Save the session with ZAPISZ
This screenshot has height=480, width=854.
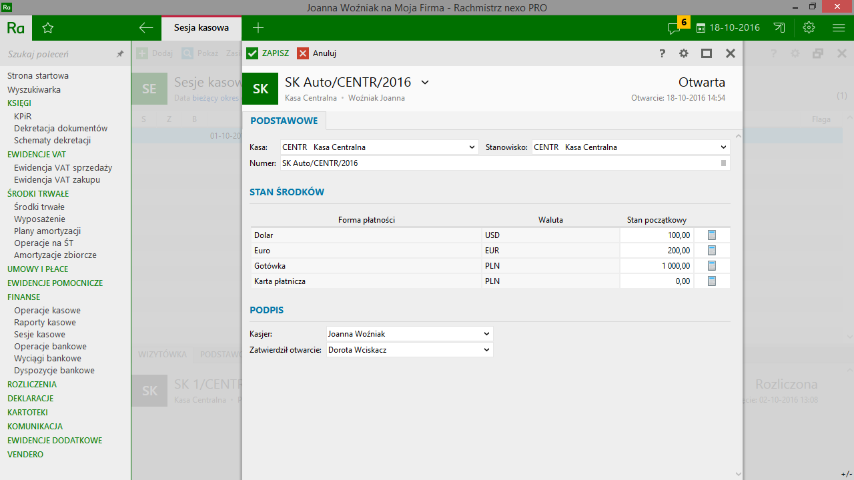coord(268,53)
